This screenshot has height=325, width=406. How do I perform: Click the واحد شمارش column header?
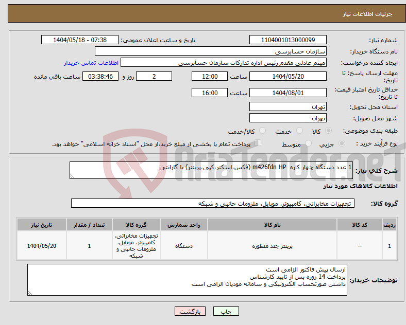point(183,225)
